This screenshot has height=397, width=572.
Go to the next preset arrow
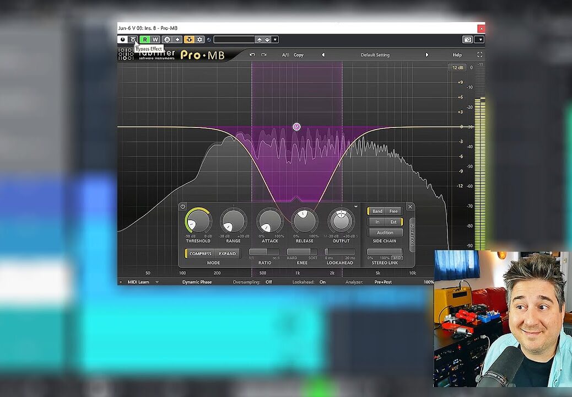[x=427, y=55]
